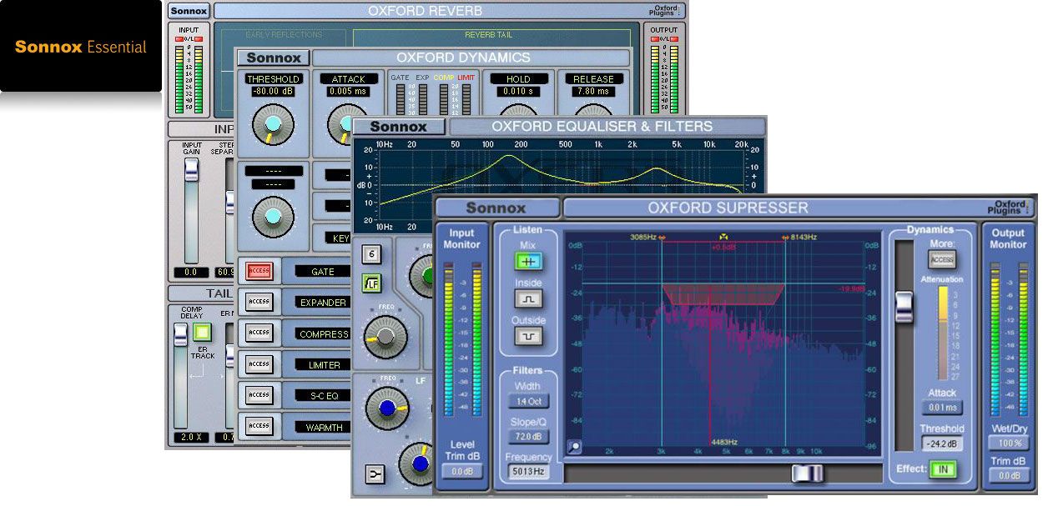1063x506 pixels.
Task: Click the horizontal frequency slider handle below graph
Action: click(x=807, y=473)
